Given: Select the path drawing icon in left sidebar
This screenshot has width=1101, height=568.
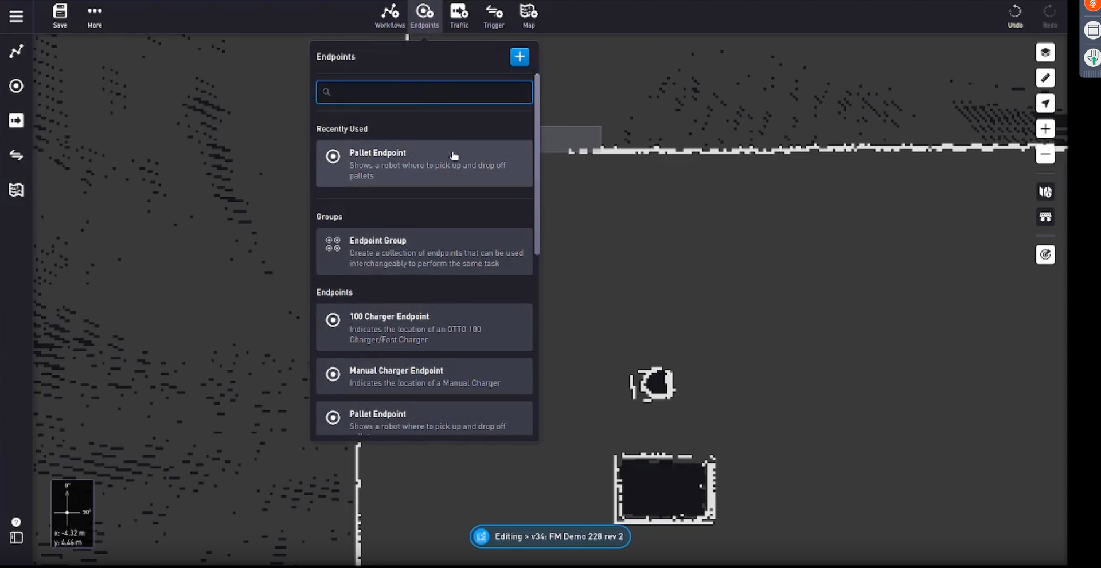Looking at the screenshot, I should click(16, 51).
